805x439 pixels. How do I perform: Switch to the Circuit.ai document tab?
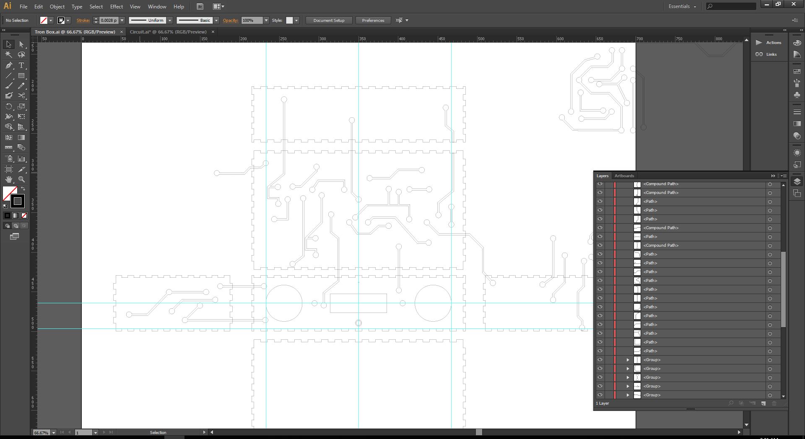(168, 32)
